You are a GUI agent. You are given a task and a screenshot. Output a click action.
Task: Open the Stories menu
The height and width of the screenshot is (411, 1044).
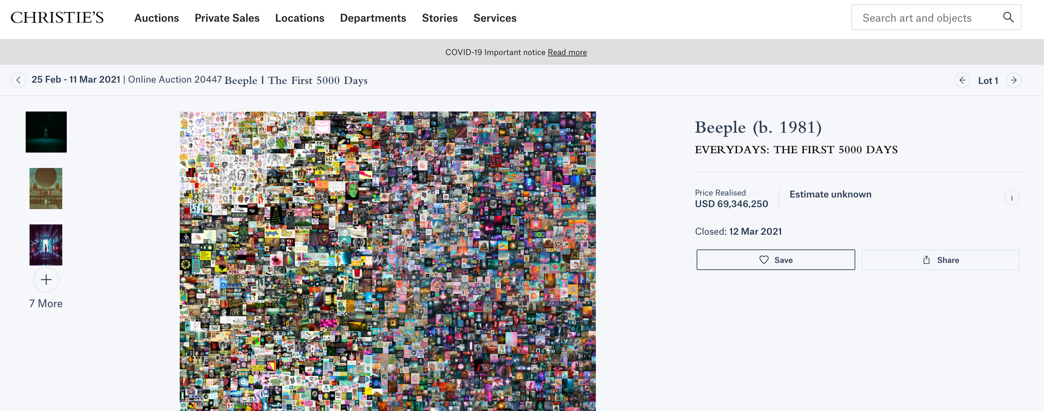coord(440,18)
